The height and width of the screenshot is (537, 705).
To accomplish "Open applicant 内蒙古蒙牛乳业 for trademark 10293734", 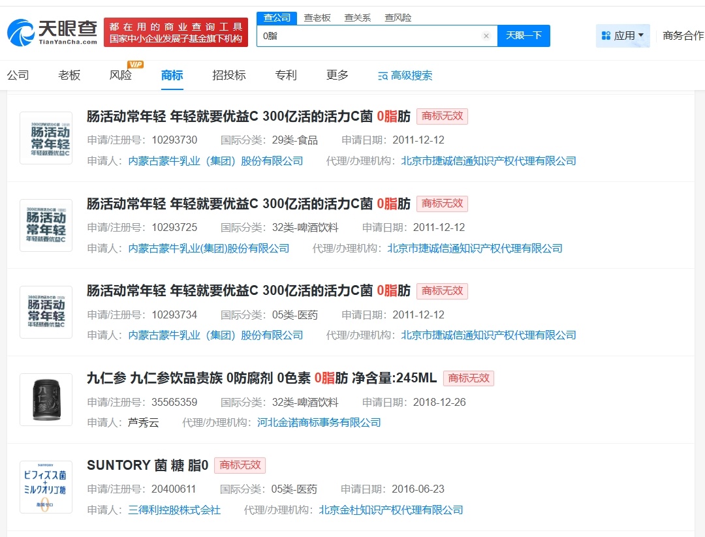I will pyautogui.click(x=215, y=335).
